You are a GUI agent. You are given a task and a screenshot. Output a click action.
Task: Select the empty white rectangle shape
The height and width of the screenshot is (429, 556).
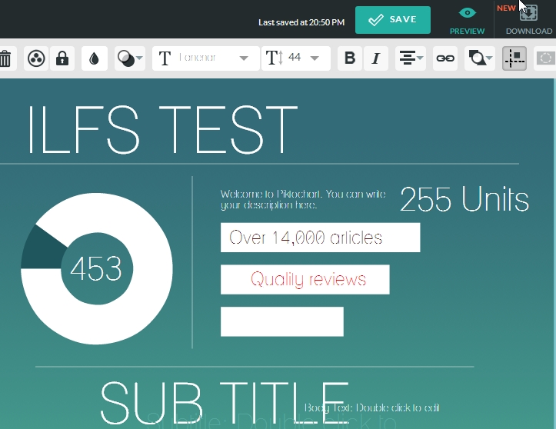point(282,321)
